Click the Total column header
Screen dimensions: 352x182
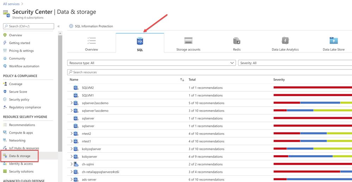pyautogui.click(x=192, y=80)
